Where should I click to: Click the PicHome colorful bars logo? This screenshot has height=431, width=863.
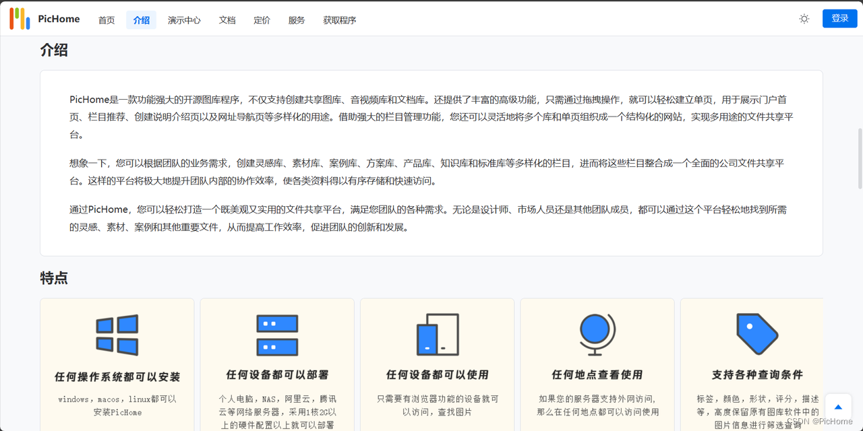coord(20,19)
